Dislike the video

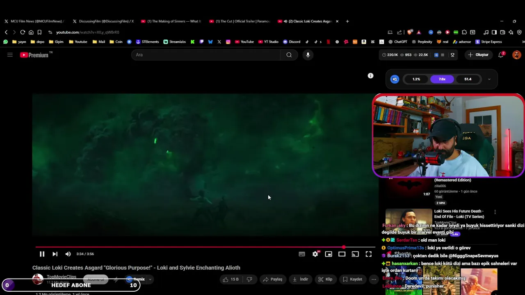tap(249, 279)
